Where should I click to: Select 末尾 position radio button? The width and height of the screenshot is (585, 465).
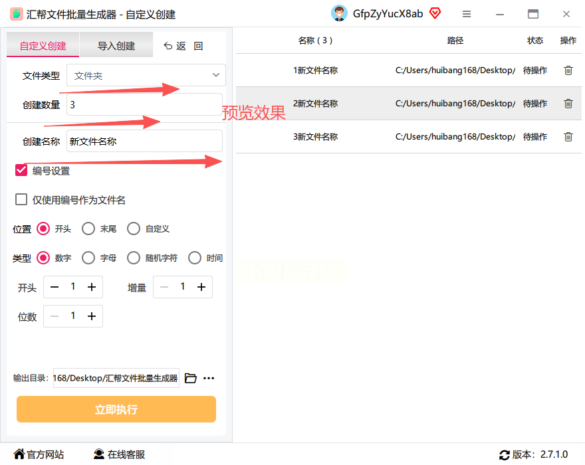(88, 229)
